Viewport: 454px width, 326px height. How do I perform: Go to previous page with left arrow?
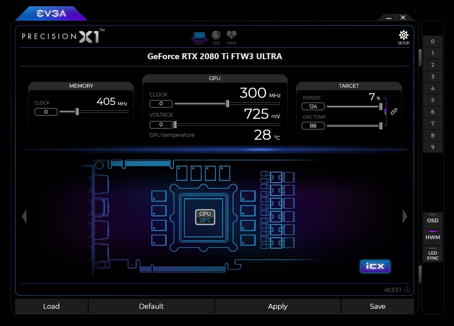(24, 216)
